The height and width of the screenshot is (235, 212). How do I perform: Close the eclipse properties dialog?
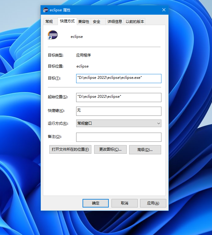pos(164,10)
